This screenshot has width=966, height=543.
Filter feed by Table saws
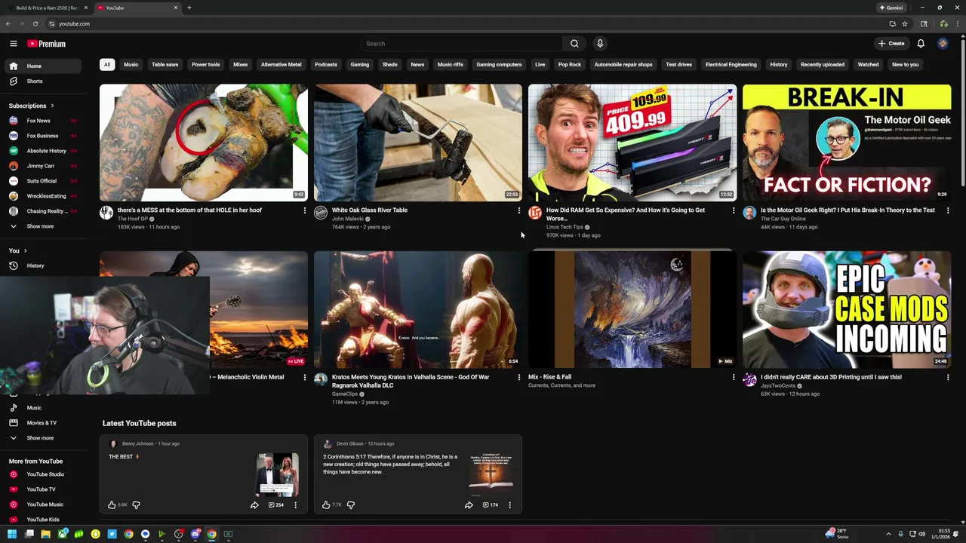point(165,64)
